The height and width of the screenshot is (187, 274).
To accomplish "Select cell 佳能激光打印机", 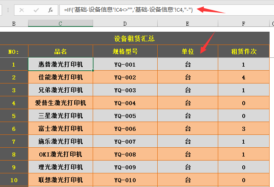I will (x=61, y=77).
